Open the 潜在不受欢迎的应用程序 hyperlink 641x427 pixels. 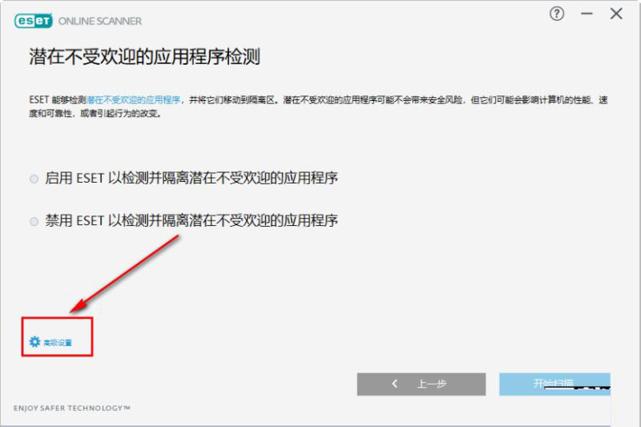[133, 100]
